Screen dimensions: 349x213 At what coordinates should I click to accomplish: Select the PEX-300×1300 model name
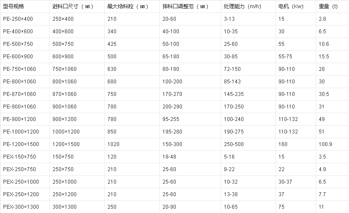(x=21, y=207)
